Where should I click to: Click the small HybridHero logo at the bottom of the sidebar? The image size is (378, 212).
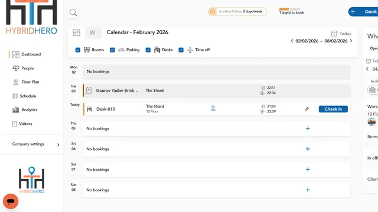click(31, 180)
